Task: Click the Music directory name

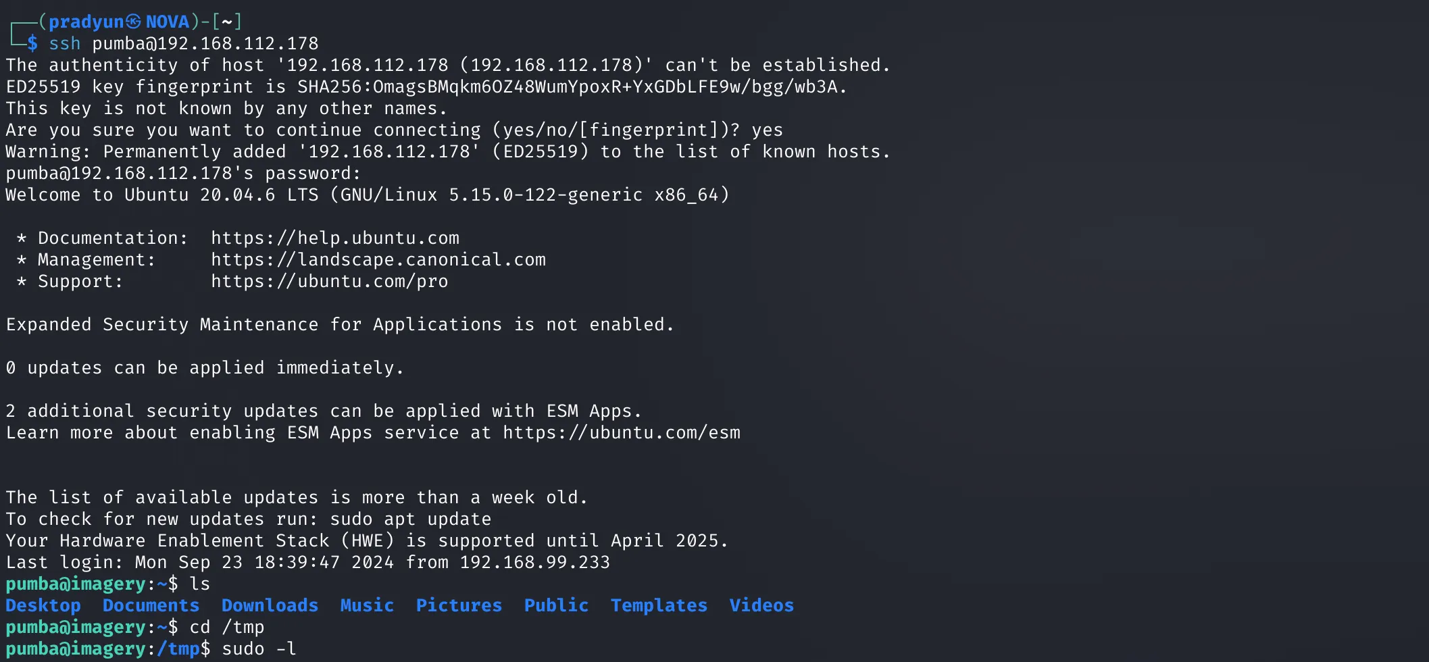Action: 367,605
